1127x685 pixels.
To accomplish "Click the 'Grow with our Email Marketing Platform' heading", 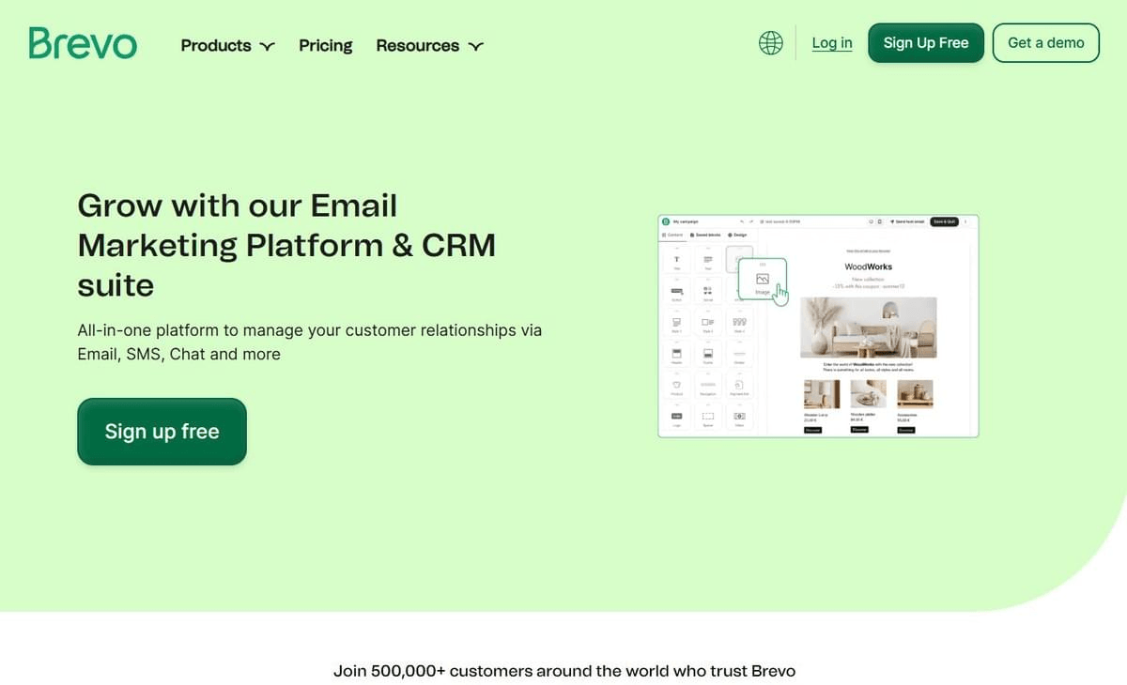I will (286, 245).
